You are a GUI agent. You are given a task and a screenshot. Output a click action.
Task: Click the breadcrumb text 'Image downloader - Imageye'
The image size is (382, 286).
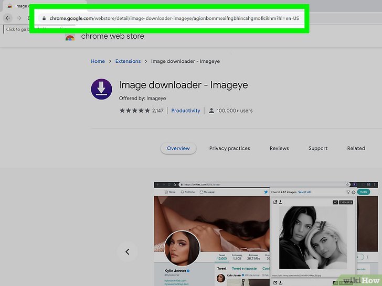coord(185,61)
